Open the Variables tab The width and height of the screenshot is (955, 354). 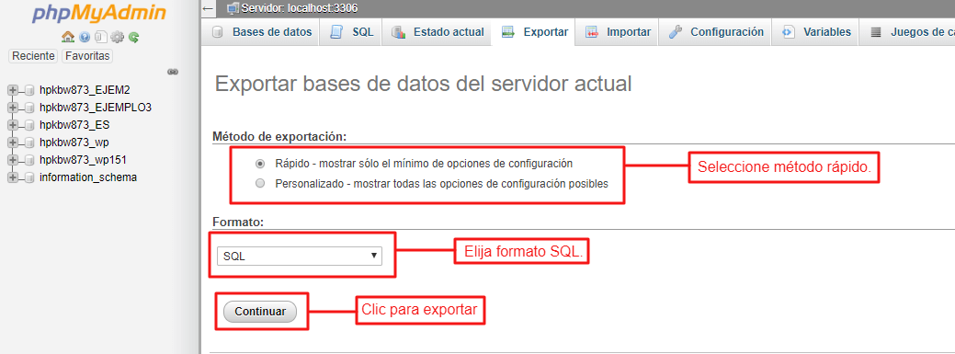pos(816,32)
